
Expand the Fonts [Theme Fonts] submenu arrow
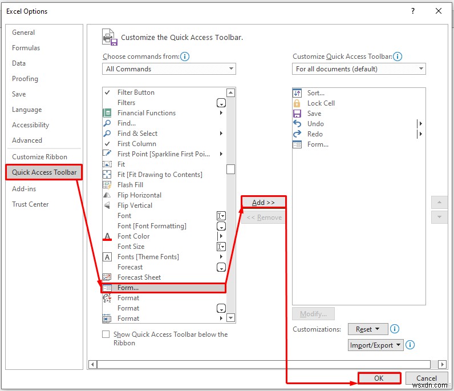click(221, 256)
